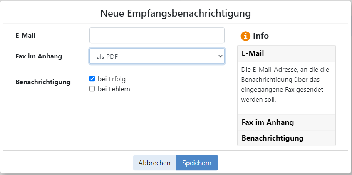Viewport: 352px width, 175px height.
Task: Click the Neue Empfangsbenachrichtigung dialog title
Action: (x=176, y=13)
